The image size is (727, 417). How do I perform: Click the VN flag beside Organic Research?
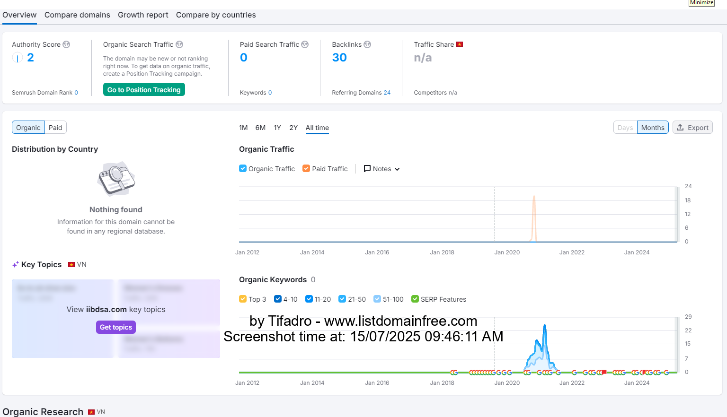click(91, 412)
